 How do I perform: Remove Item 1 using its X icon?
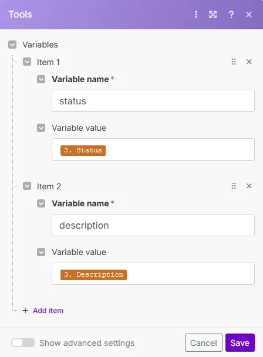coord(249,62)
